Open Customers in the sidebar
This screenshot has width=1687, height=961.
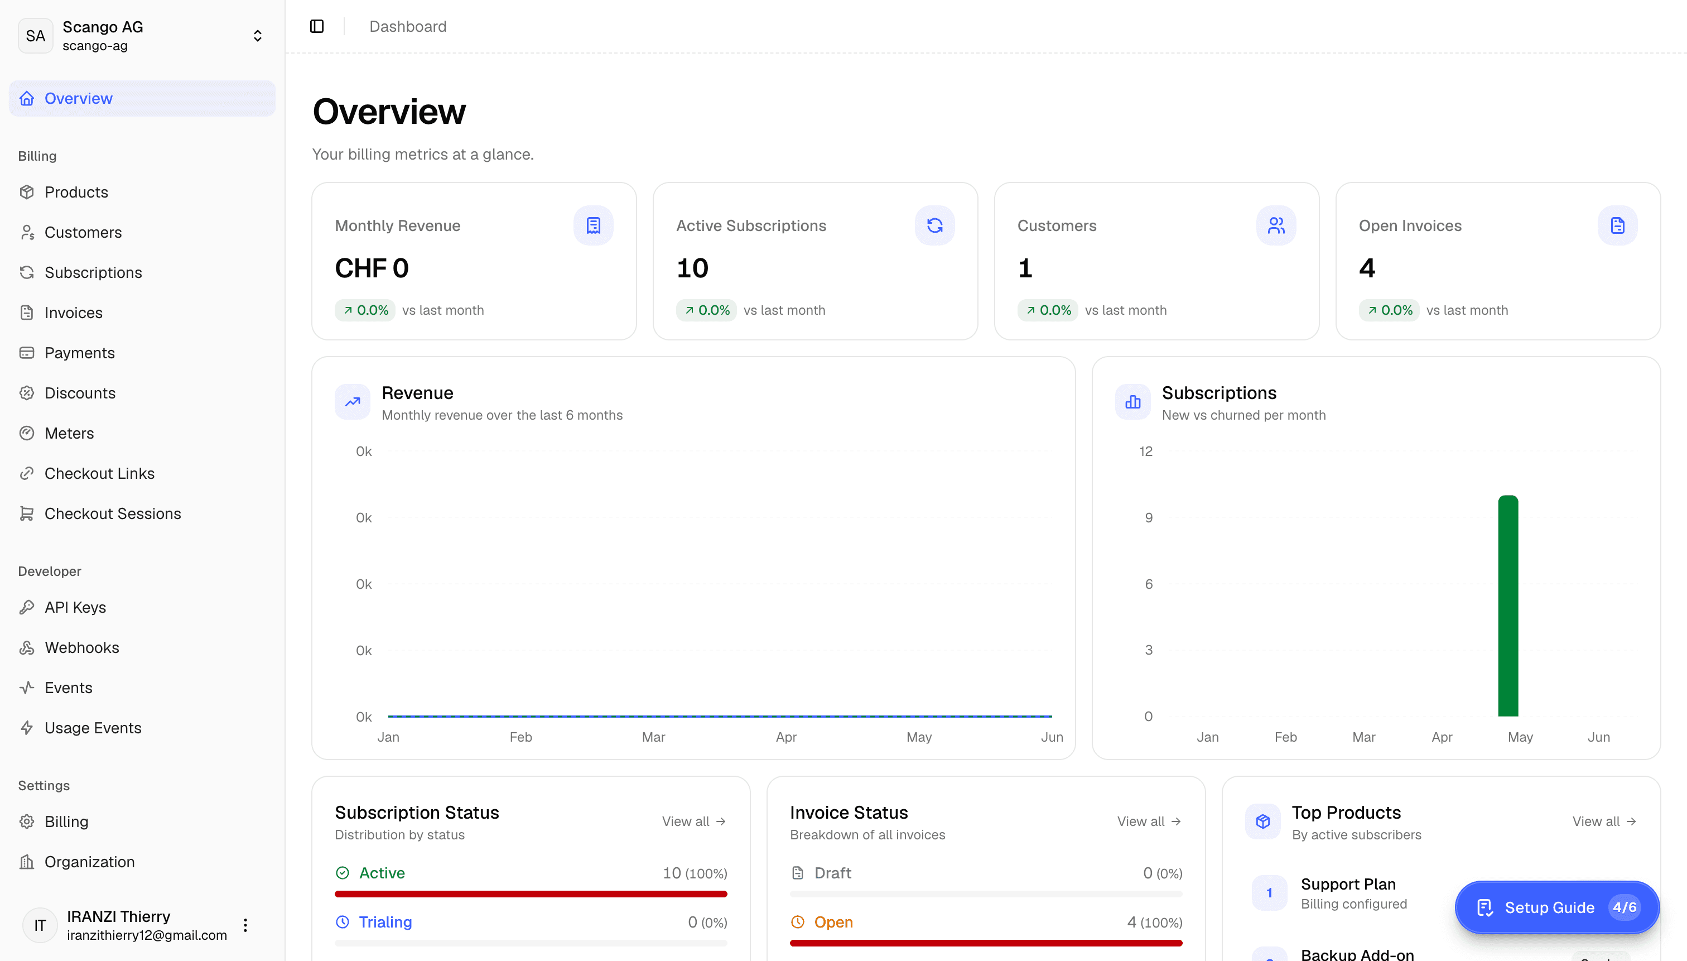coord(142,232)
